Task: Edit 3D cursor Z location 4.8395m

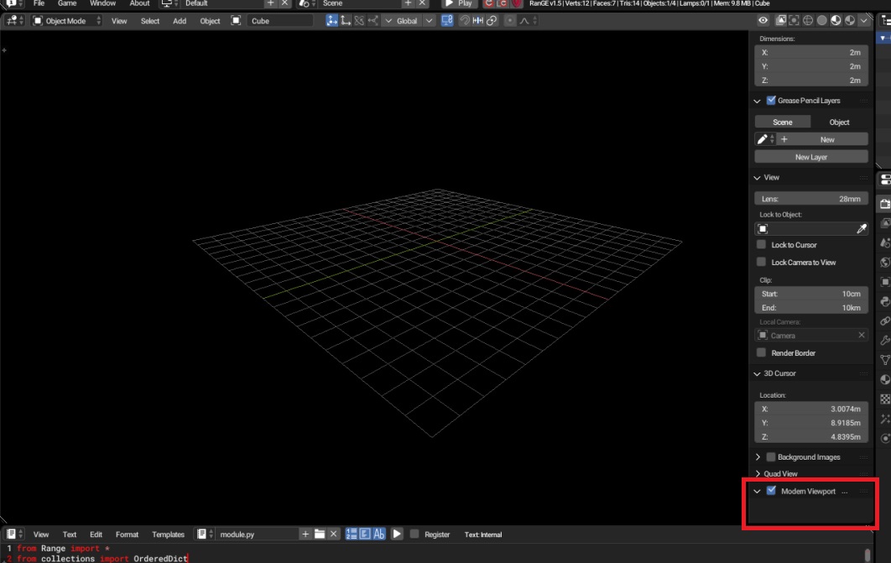Action: (x=811, y=436)
